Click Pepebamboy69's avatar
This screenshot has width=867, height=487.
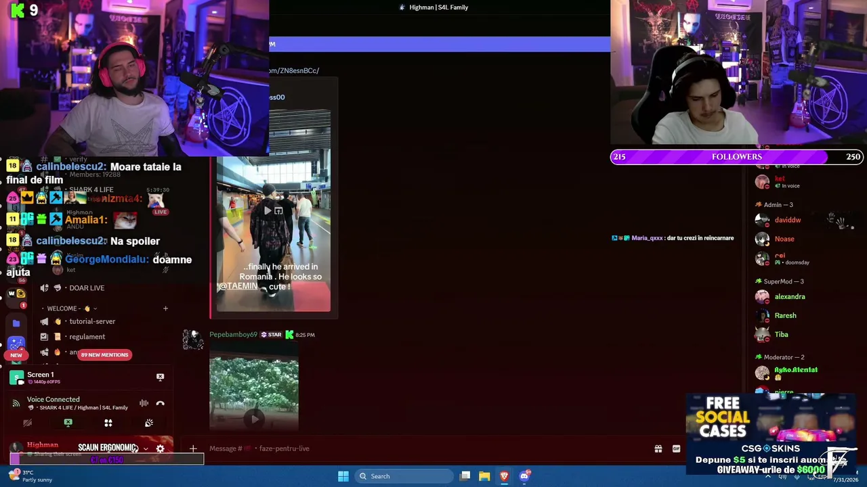tap(193, 340)
